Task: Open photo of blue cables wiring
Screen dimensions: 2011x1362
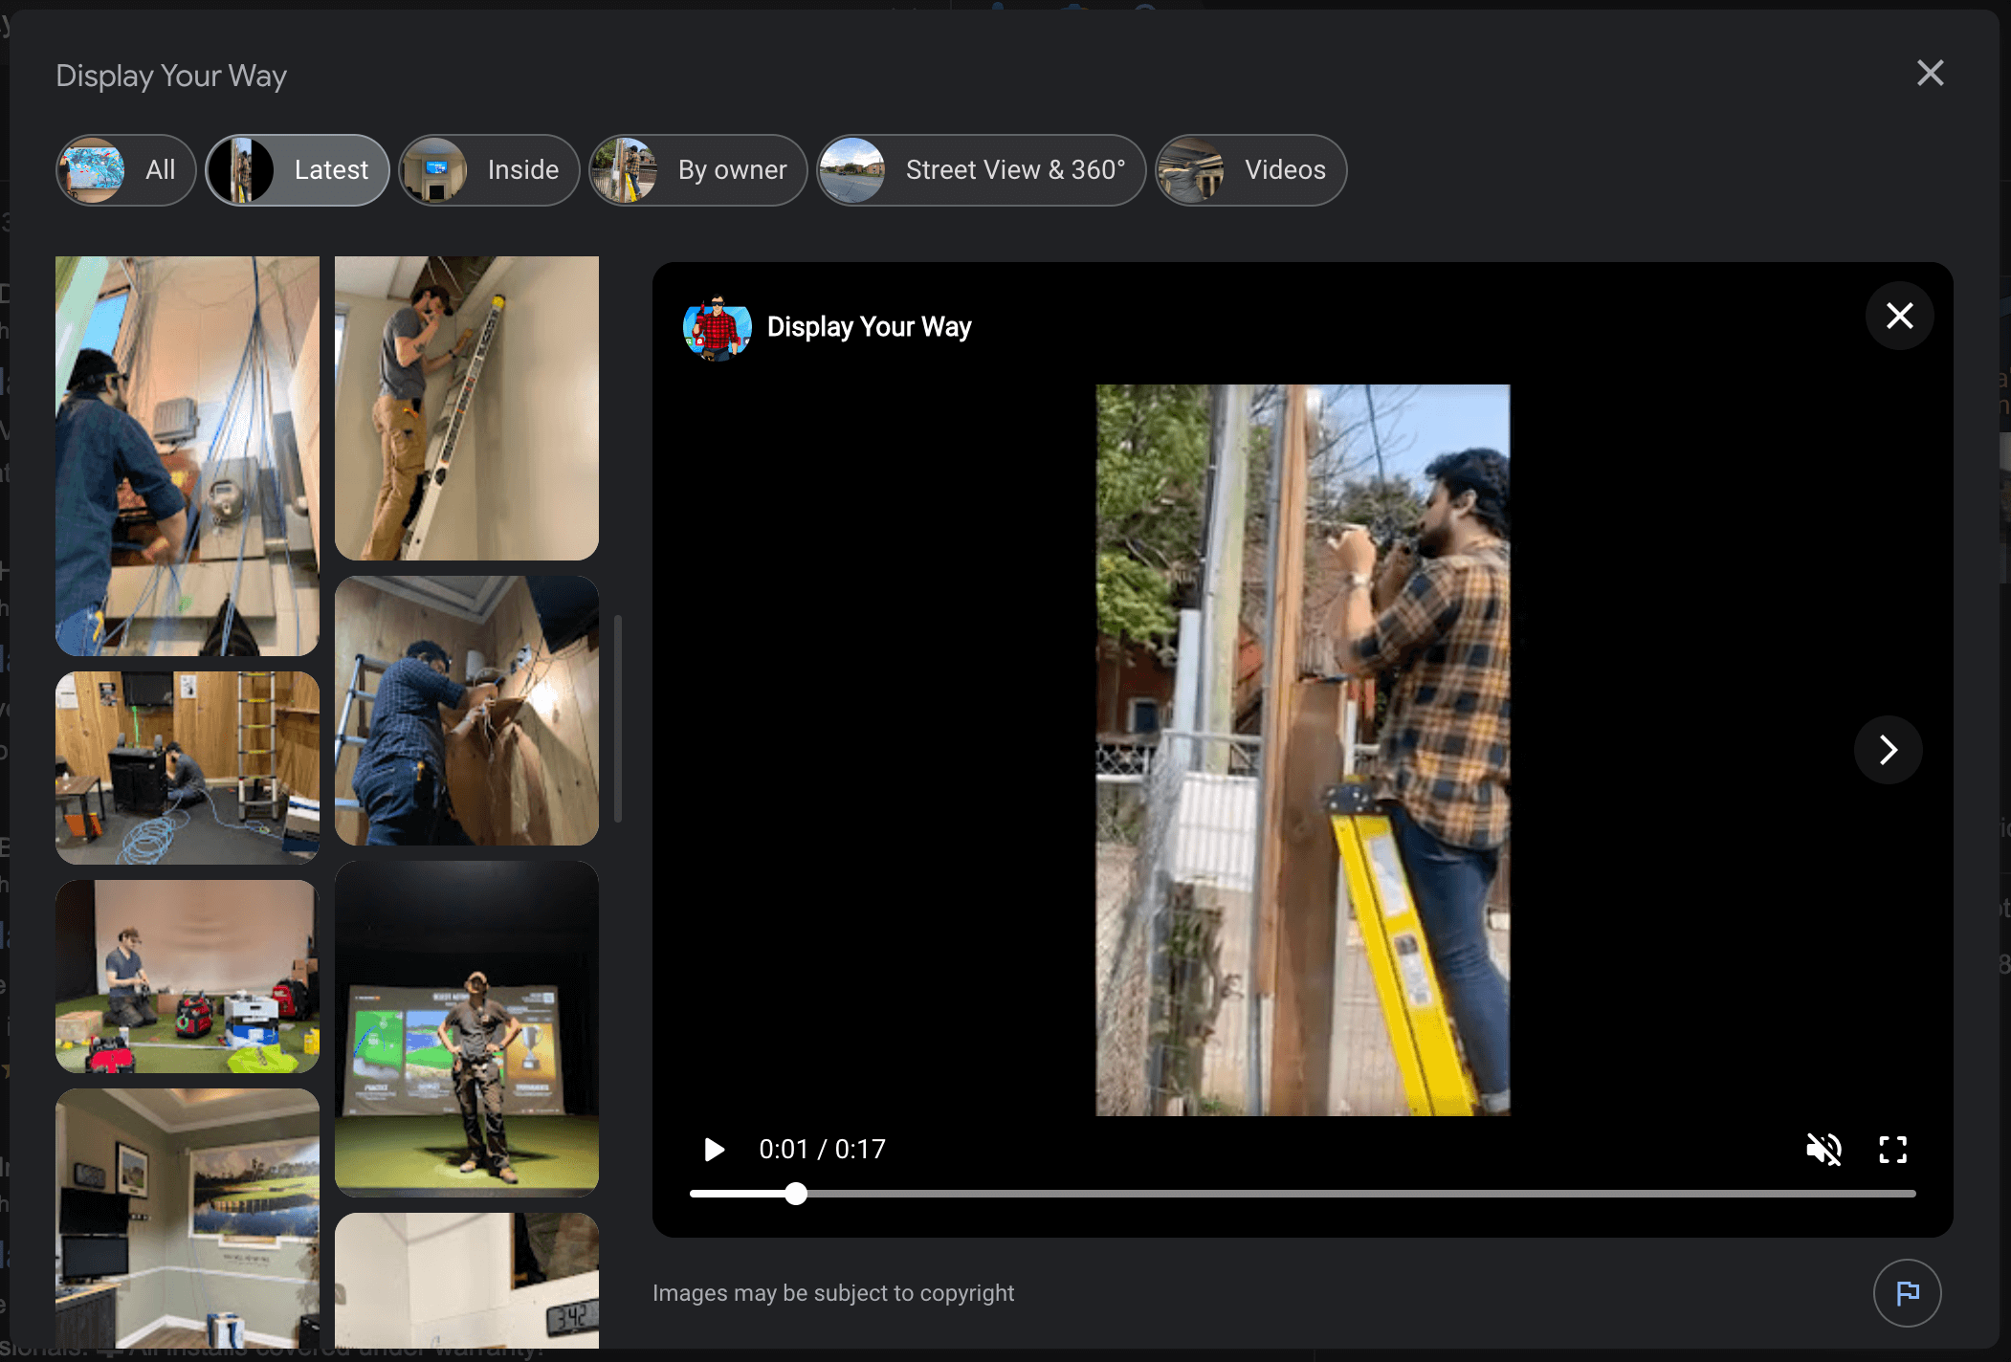Action: 187,455
